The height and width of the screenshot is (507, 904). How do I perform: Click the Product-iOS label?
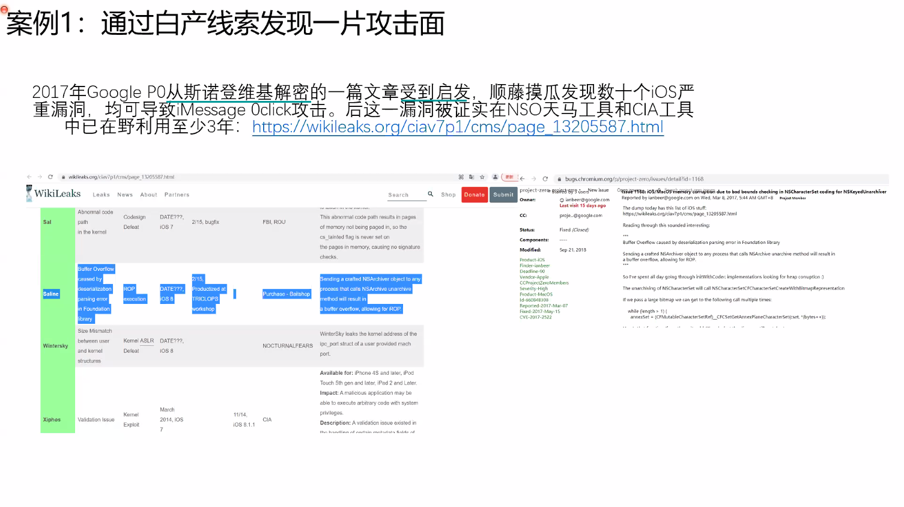(532, 260)
